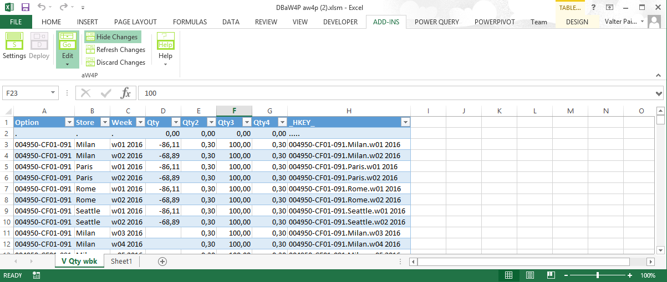
Task: Add a new sheet with plus icon
Action: 162,261
